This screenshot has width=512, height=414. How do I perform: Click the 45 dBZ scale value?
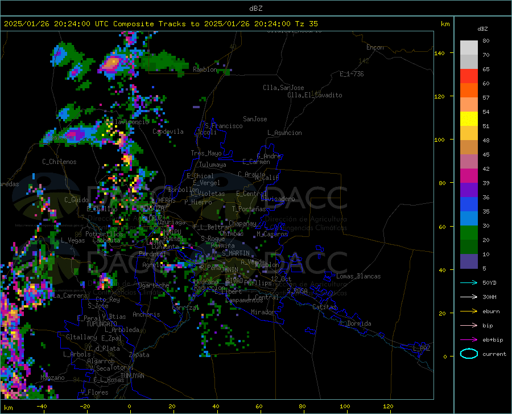(486, 154)
